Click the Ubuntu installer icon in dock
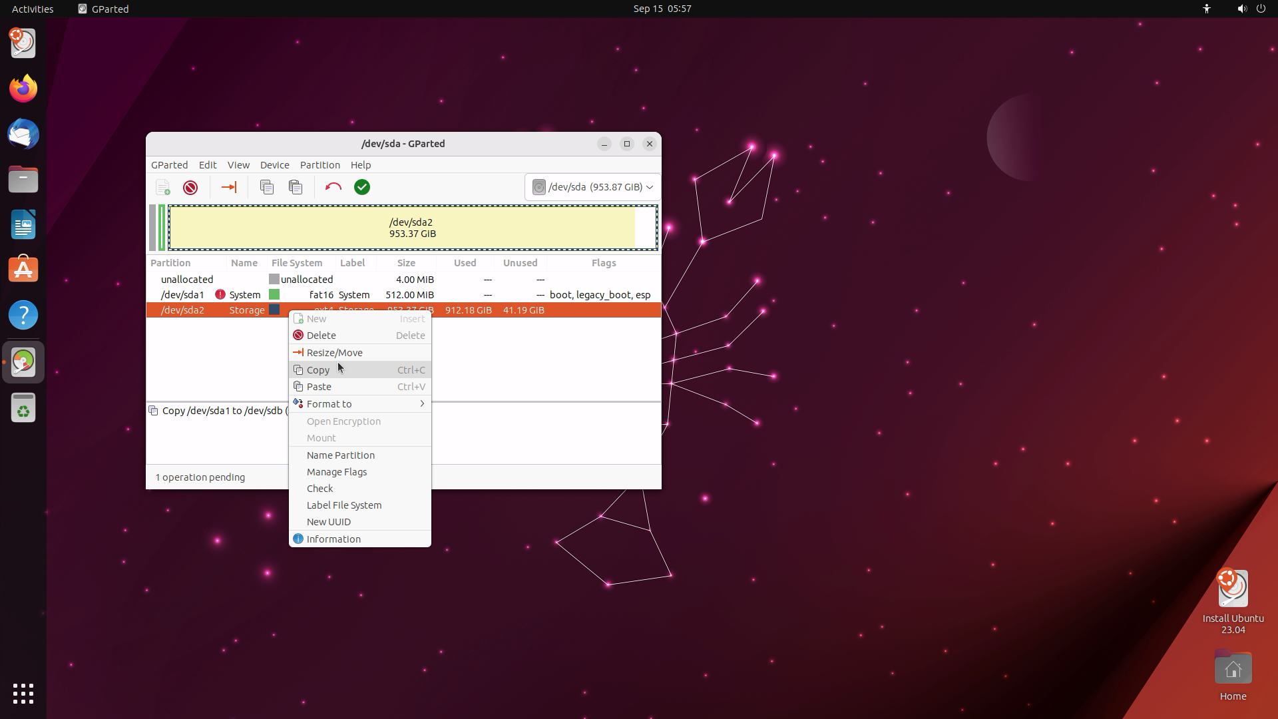Screen dimensions: 1278x719 [23, 43]
